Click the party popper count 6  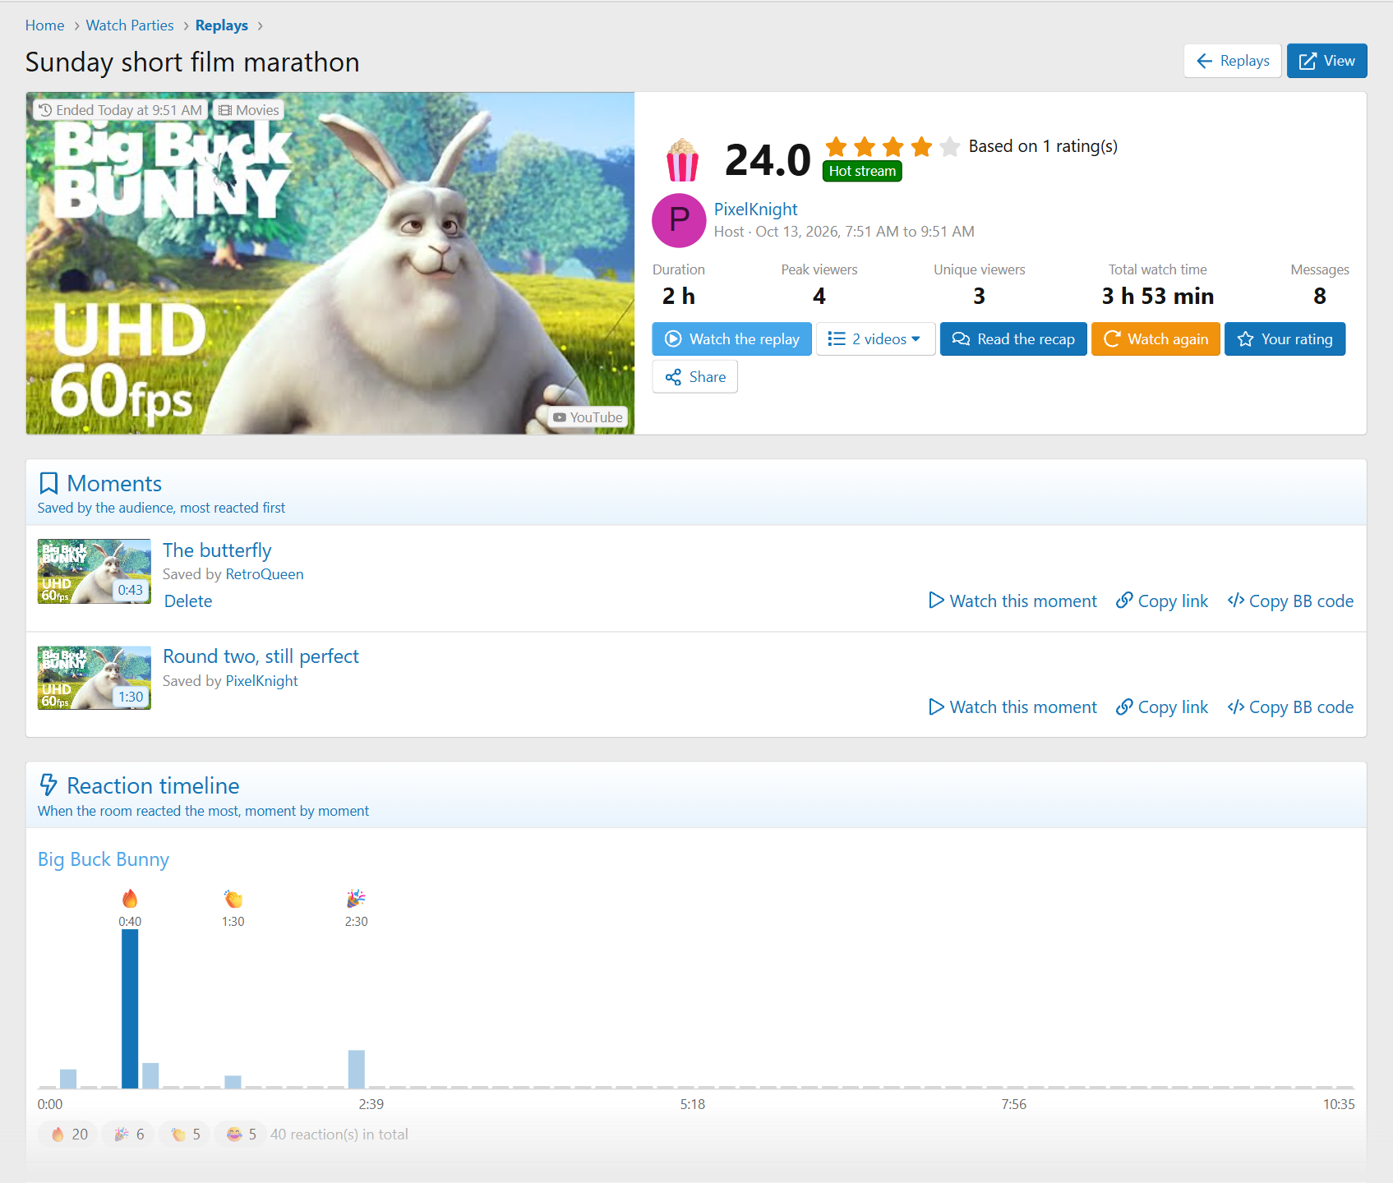(129, 1135)
